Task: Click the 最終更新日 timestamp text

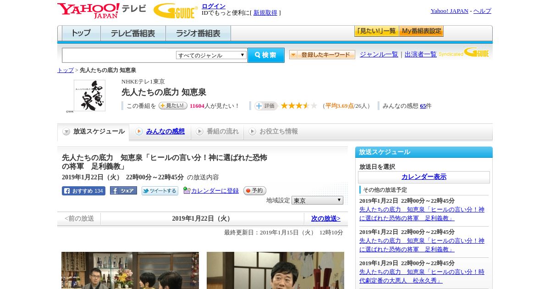Action: click(284, 233)
